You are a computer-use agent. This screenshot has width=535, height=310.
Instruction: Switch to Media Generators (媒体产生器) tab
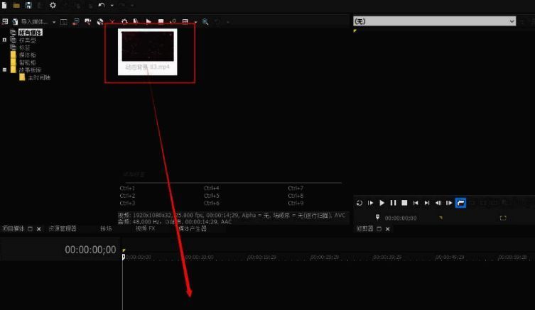pyautogui.click(x=193, y=228)
